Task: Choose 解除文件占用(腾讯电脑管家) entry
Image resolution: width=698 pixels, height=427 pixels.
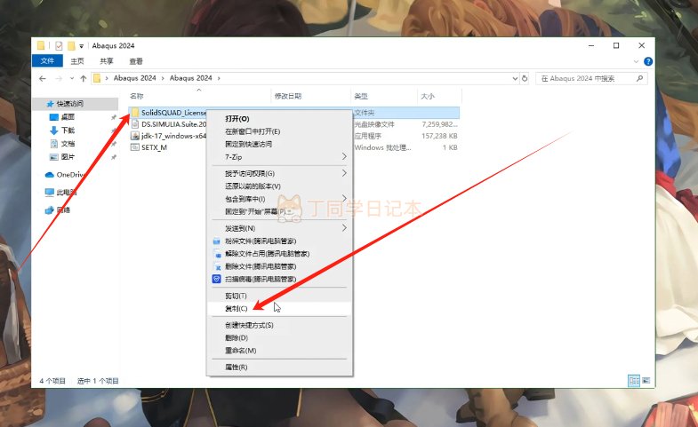Action: click(279, 254)
